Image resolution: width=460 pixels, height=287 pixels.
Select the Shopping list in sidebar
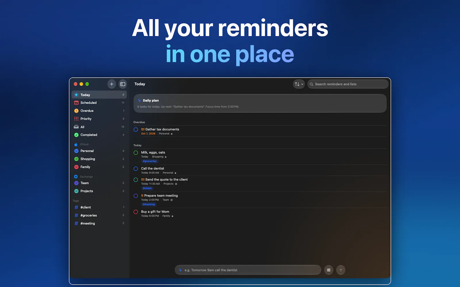coord(99,159)
